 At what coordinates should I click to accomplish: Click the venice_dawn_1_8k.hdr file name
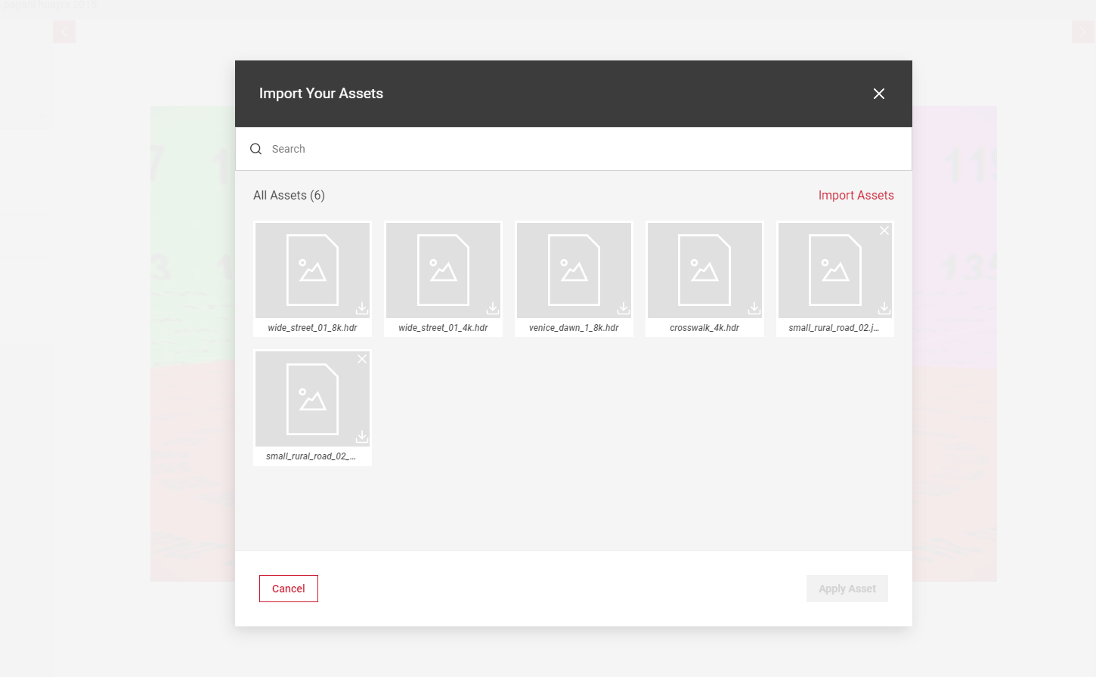[574, 328]
